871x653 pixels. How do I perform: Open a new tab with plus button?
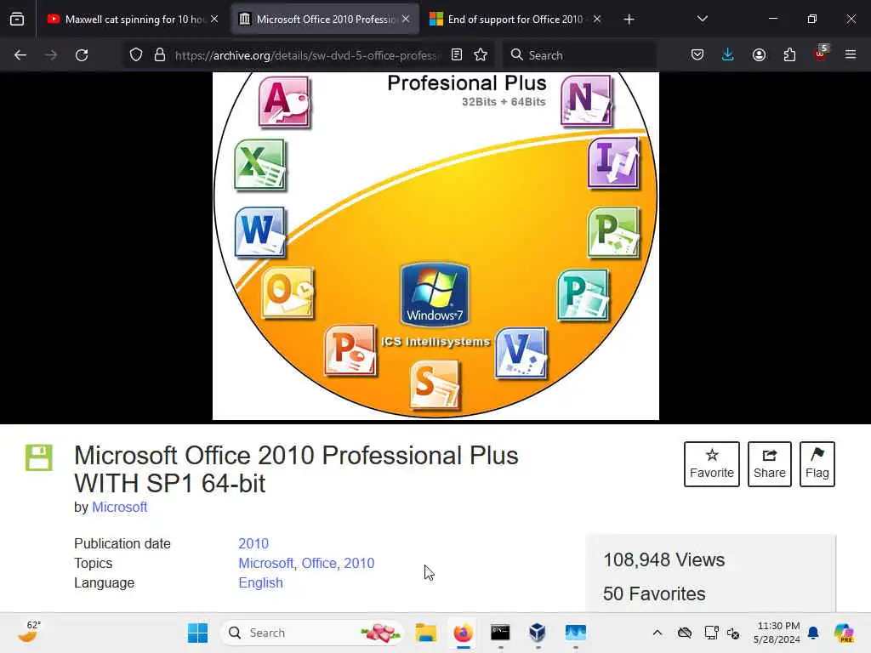pyautogui.click(x=629, y=20)
